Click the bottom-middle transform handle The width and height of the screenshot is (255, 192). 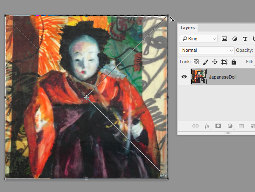86,178
